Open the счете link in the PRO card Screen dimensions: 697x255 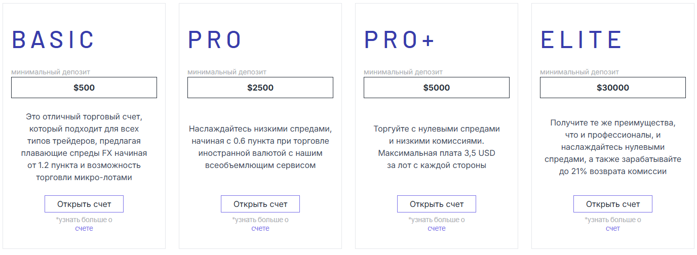click(260, 228)
